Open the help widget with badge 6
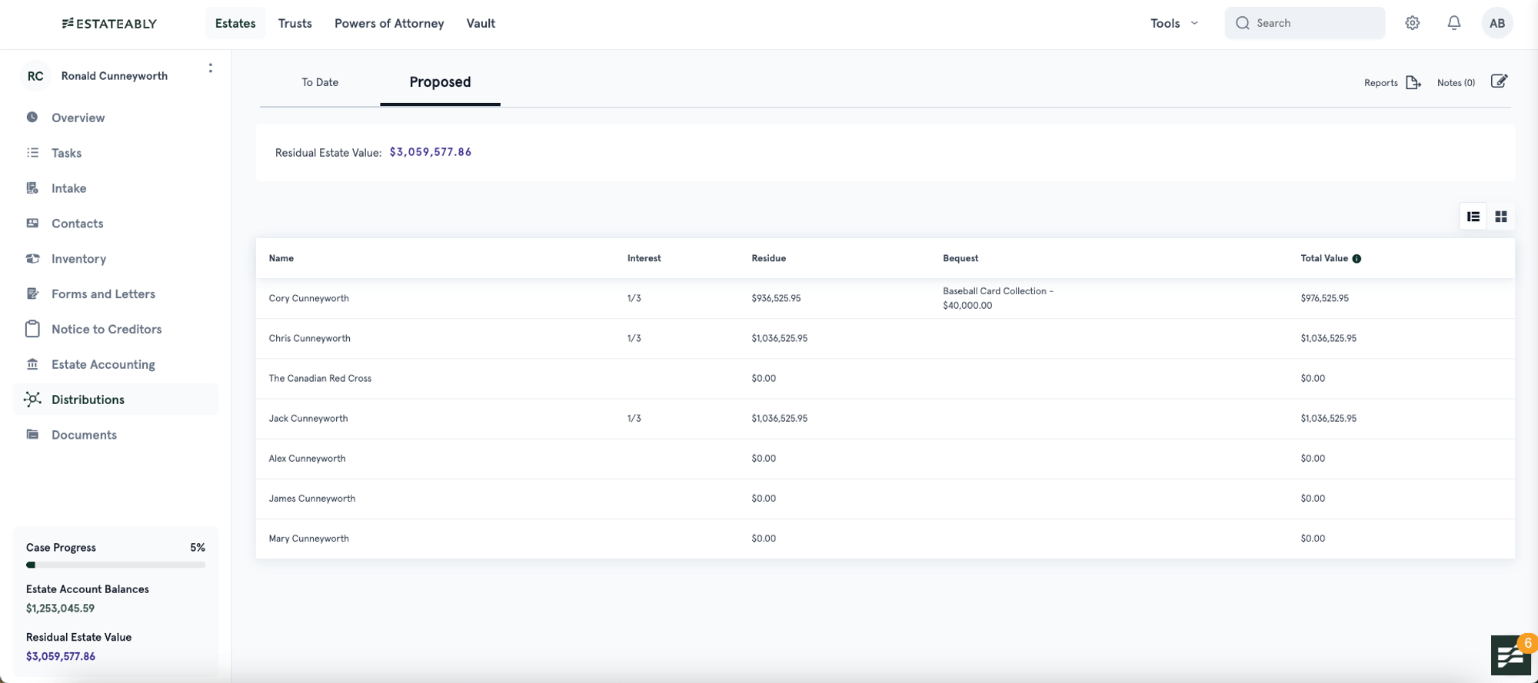1538x683 pixels. pyautogui.click(x=1512, y=655)
